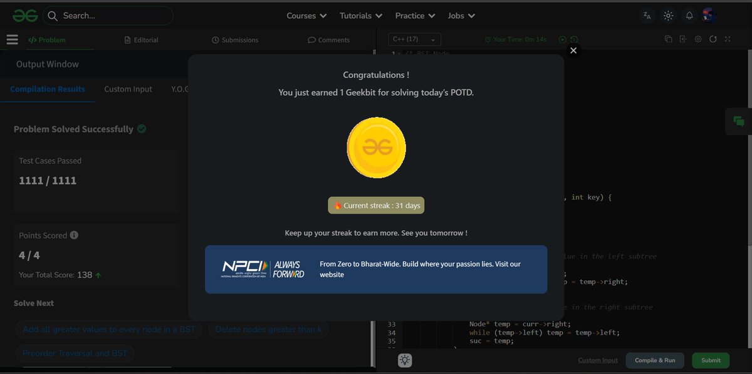
Task: Click Compile & Run button
Action: tap(655, 360)
